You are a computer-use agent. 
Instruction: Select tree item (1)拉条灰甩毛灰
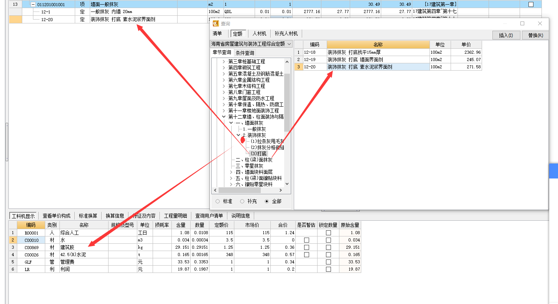pos(267,141)
